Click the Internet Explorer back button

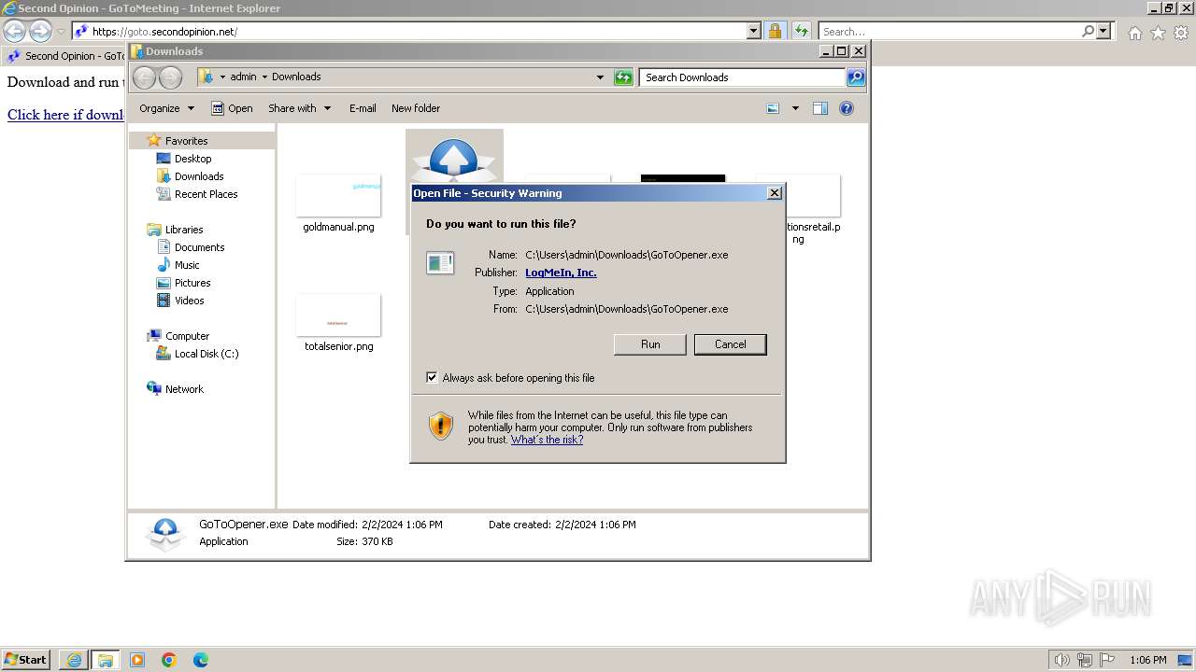pyautogui.click(x=15, y=31)
